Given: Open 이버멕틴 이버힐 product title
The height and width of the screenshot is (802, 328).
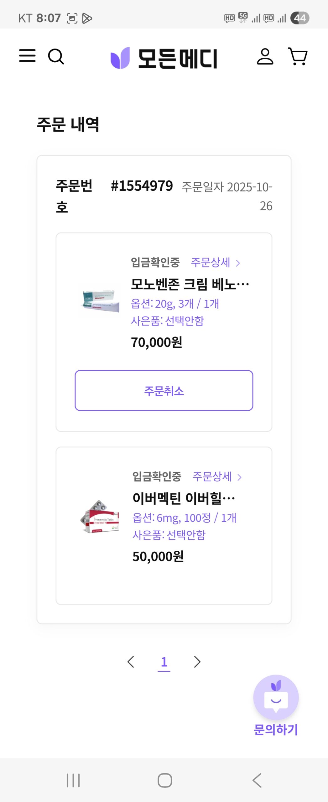Looking at the screenshot, I should pos(184,498).
